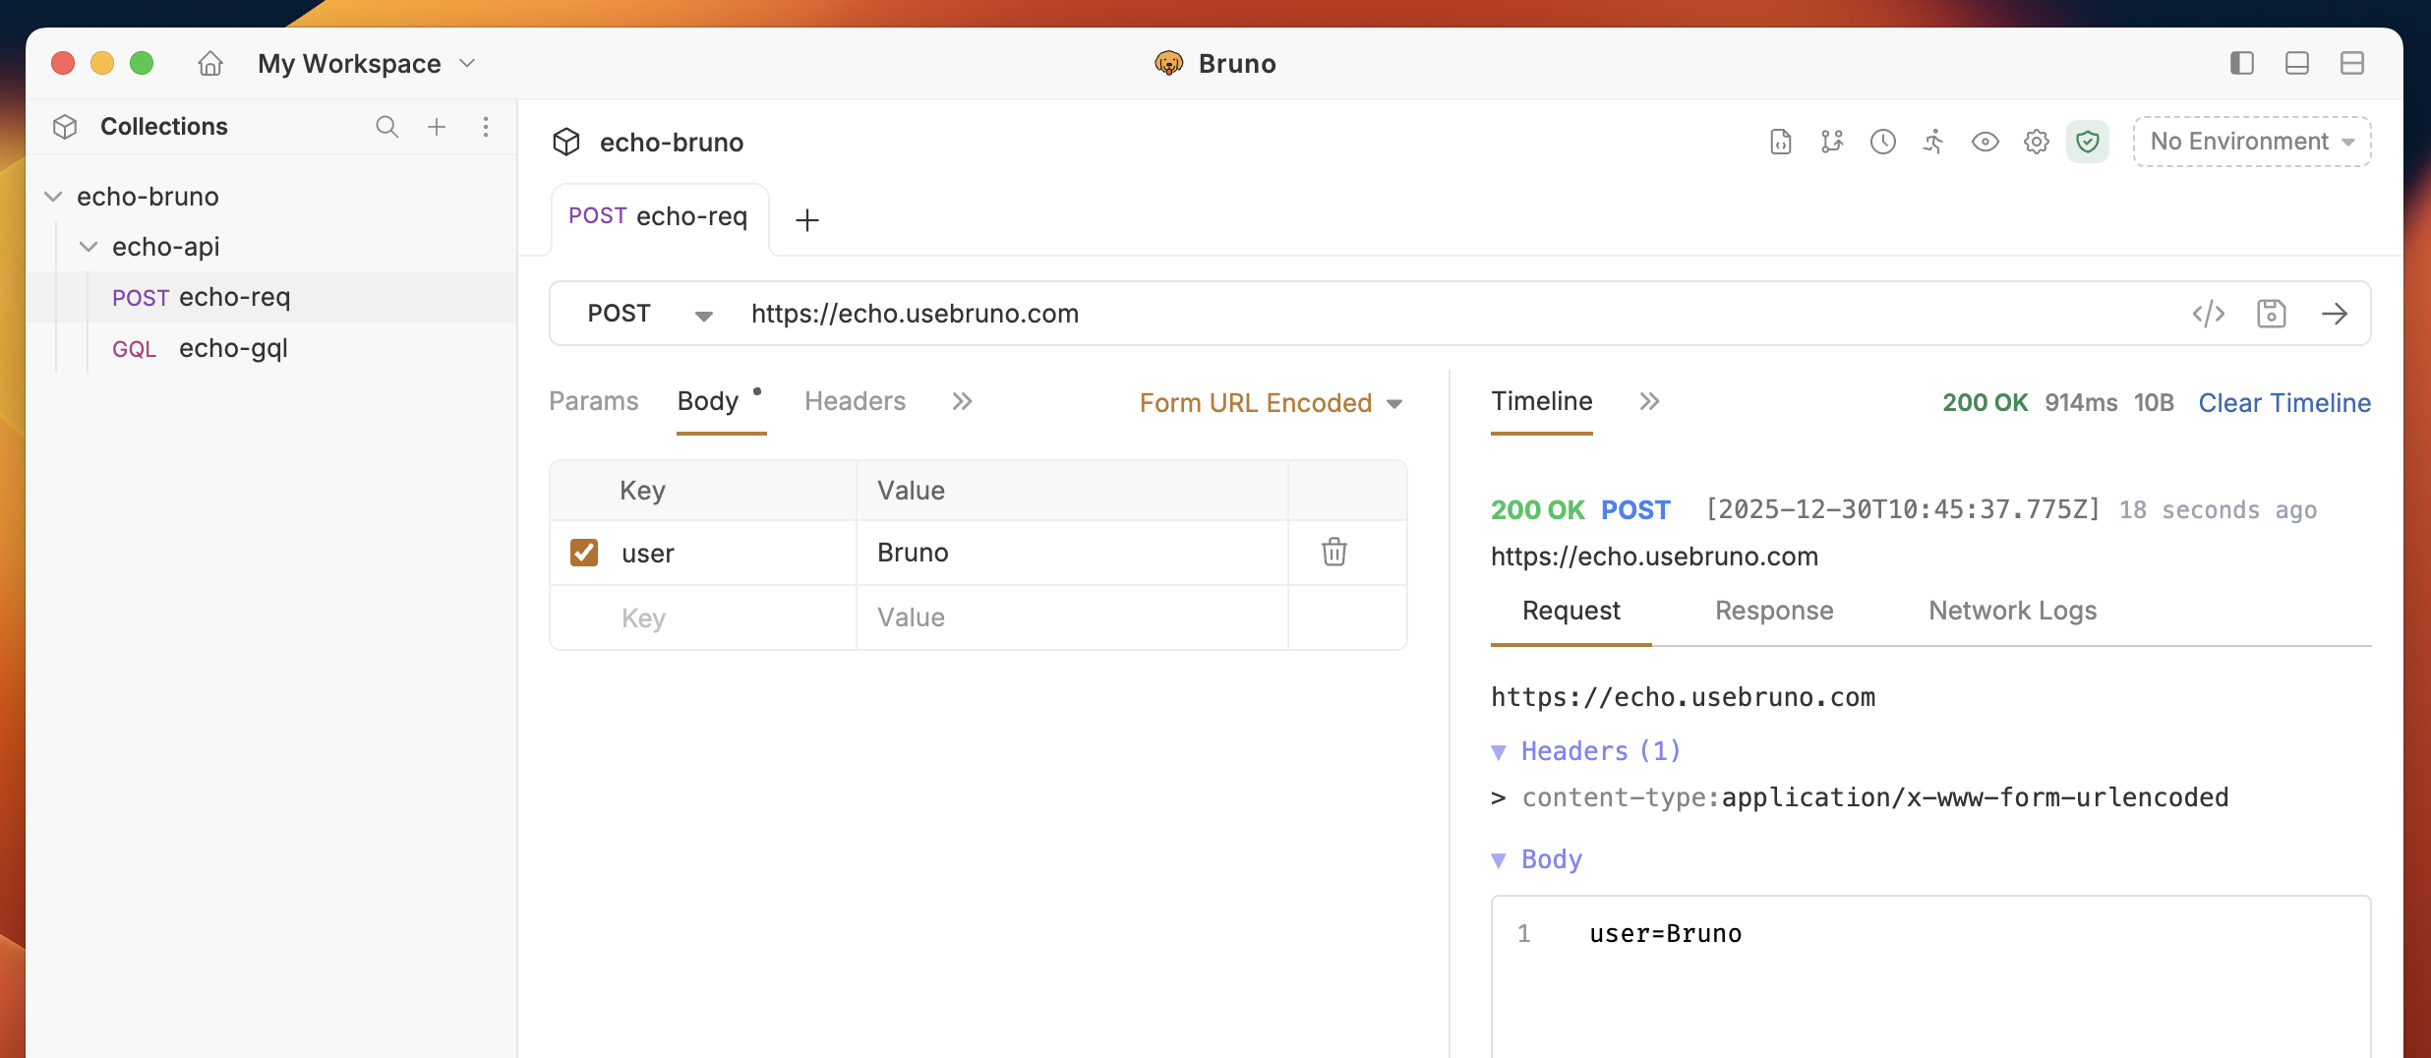Click the green security shield icon
Viewport: 2431px width, 1058px height.
2088,142
